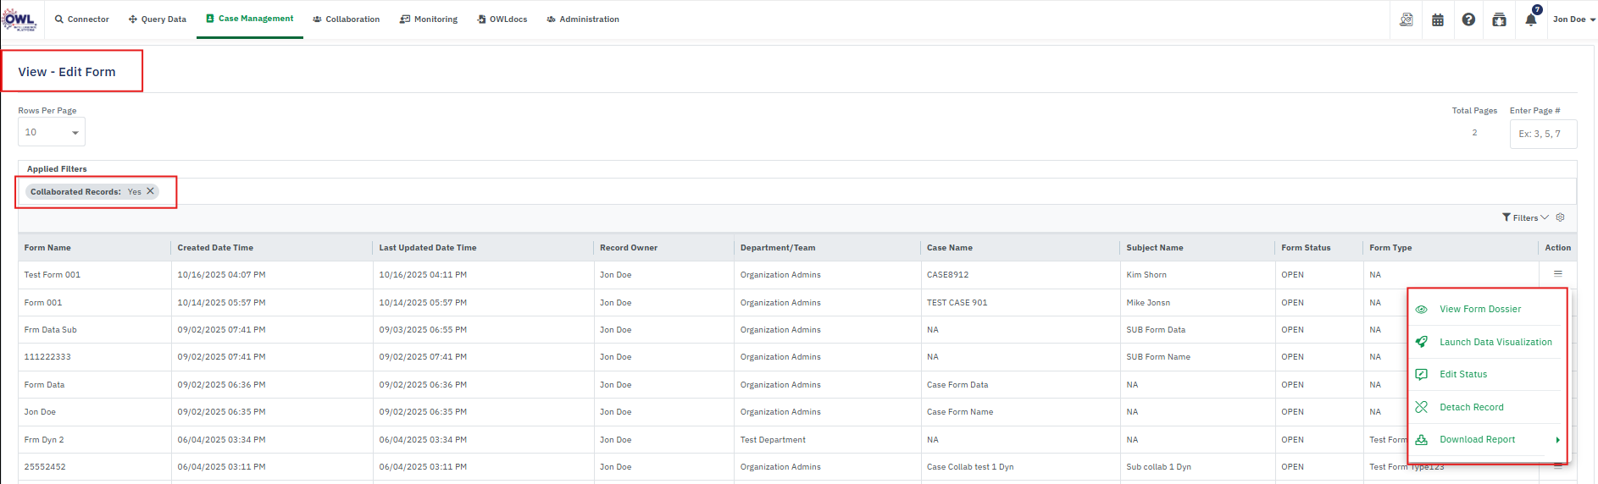Switch to the Query Data tab
The height and width of the screenshot is (484, 1598).
pos(158,19)
